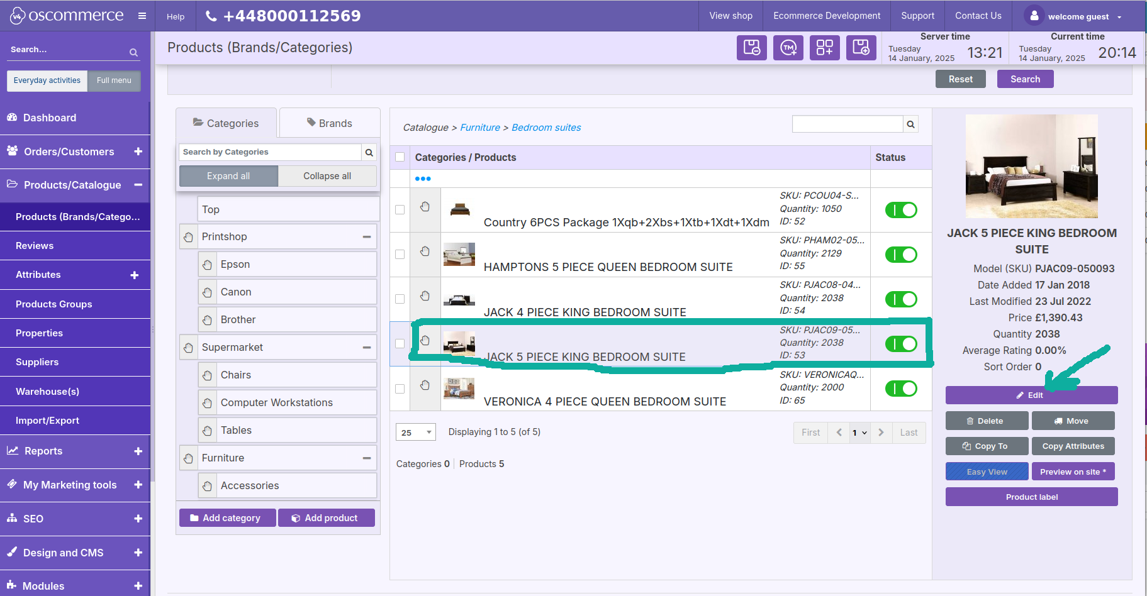The image size is (1147, 596).
Task: Click the drag handle icon for Furniture
Action: [188, 458]
